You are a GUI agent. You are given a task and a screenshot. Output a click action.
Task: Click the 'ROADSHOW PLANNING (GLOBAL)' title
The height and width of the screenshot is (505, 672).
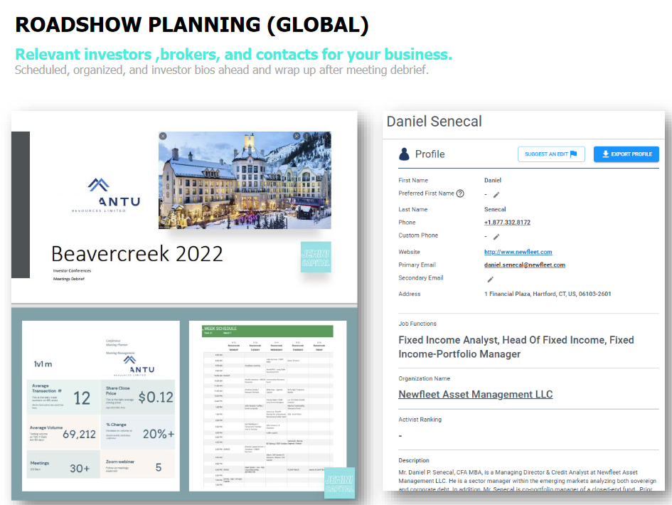click(x=192, y=25)
